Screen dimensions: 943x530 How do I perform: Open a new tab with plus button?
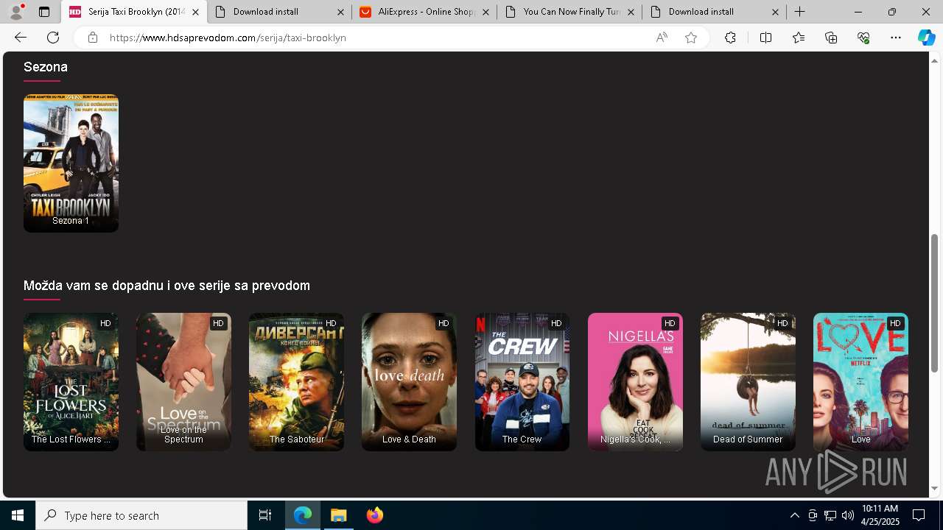[799, 12]
